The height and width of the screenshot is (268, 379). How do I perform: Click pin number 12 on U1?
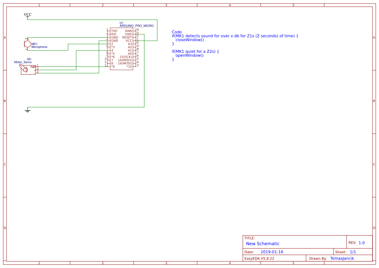pyautogui.click(x=106, y=65)
